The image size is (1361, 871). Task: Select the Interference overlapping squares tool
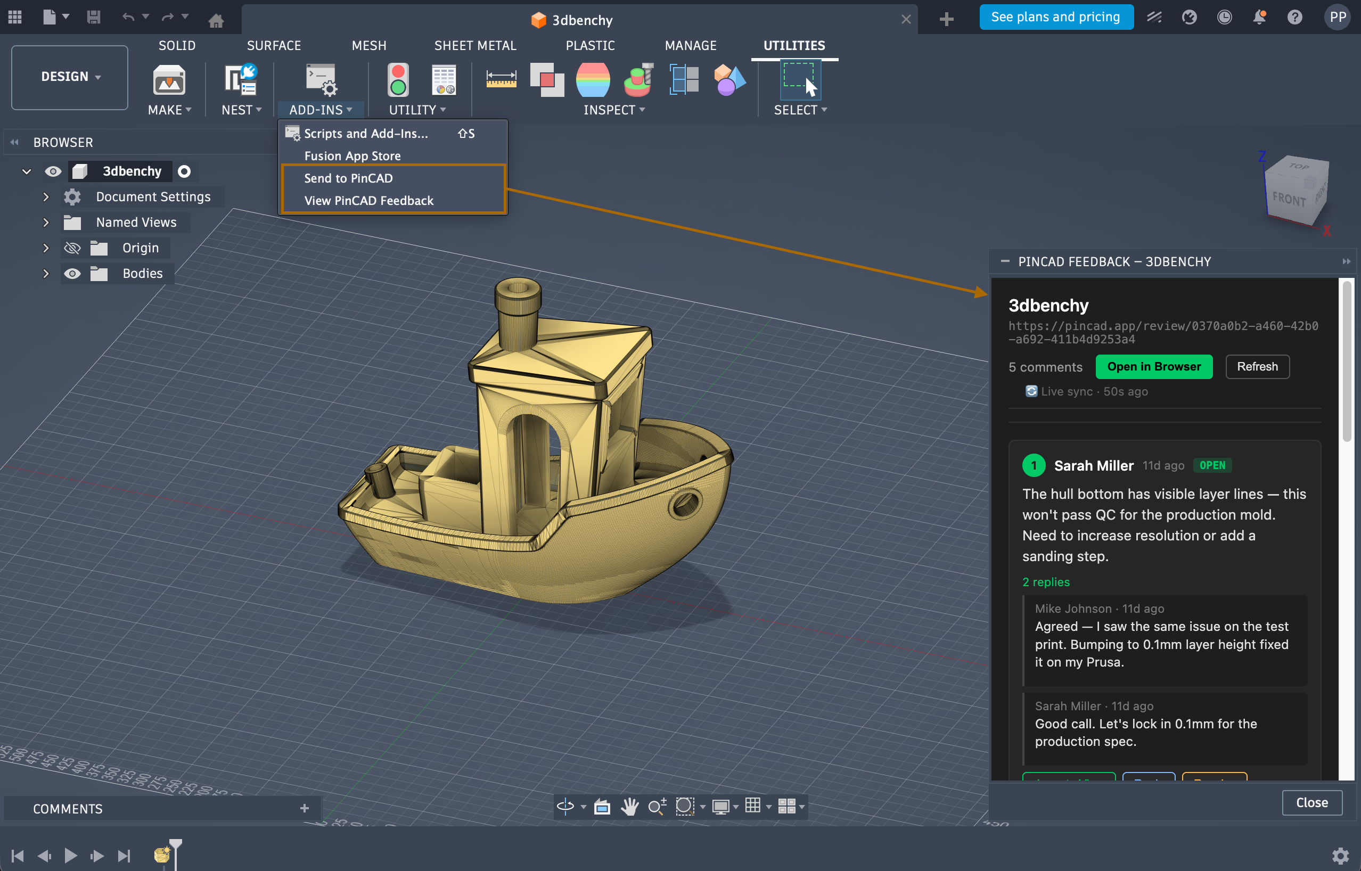click(547, 80)
